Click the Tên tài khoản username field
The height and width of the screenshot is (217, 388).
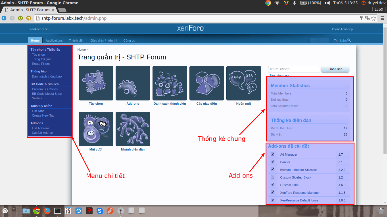[294, 69]
